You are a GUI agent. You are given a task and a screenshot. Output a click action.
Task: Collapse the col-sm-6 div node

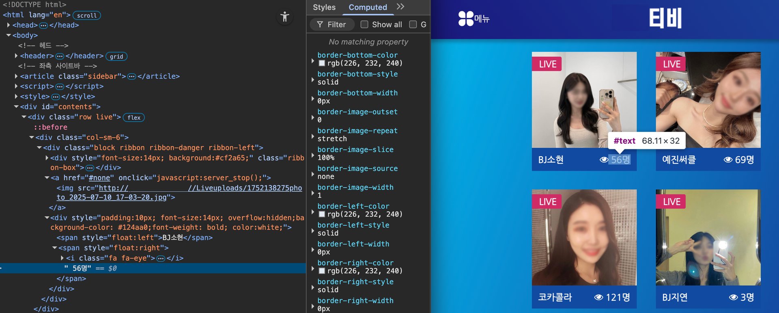coord(32,137)
